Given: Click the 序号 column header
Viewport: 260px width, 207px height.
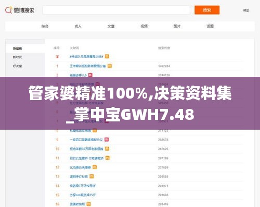Looking at the screenshot, I should pyautogui.click(x=57, y=48).
